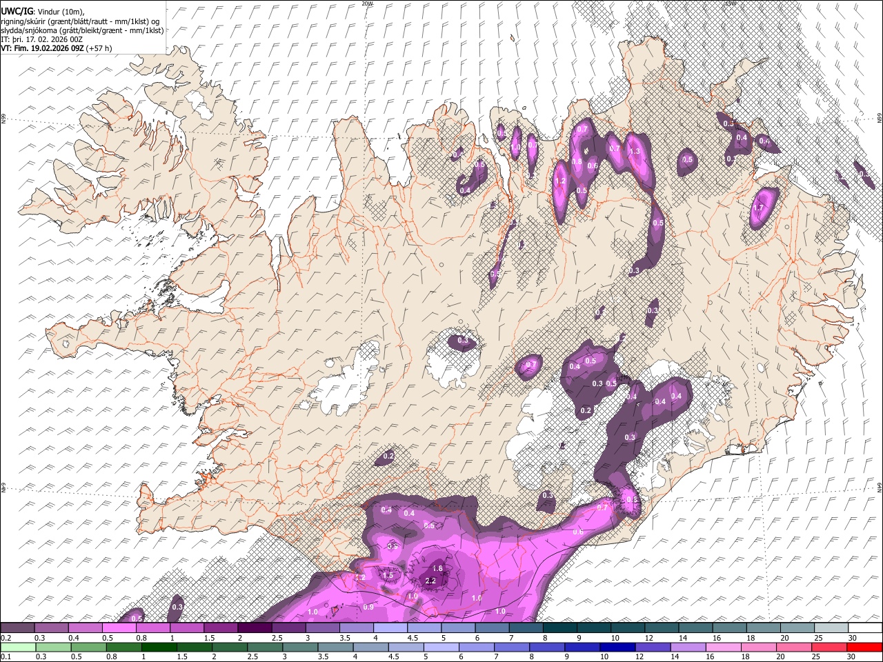Click the 'VT: Fim. 19.02.2026 09Z' valid time

point(42,48)
